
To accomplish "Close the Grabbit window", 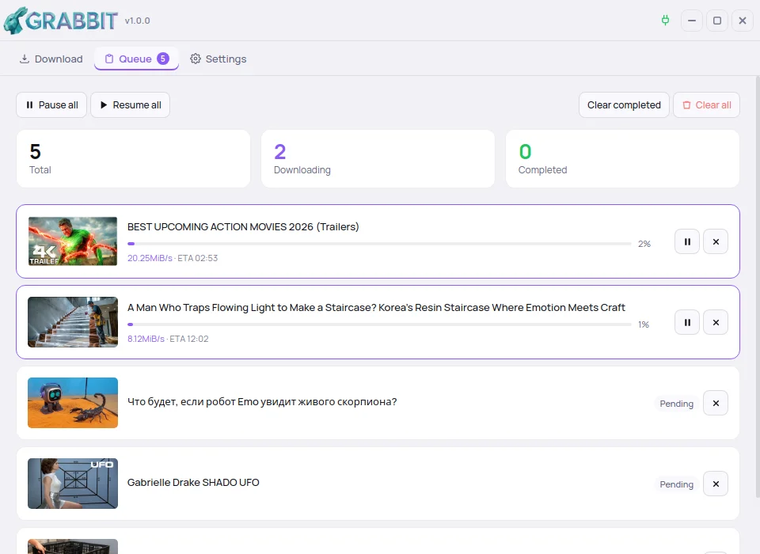I will pyautogui.click(x=742, y=21).
